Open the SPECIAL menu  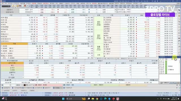coord(89,3)
